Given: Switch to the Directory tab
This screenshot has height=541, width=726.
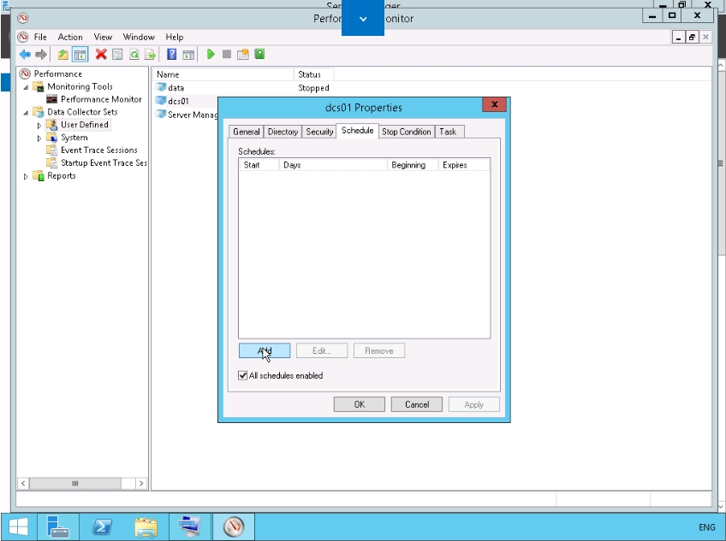Looking at the screenshot, I should click(x=283, y=132).
